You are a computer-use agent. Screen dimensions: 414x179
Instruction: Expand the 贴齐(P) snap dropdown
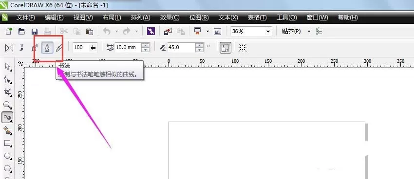tap(309, 32)
